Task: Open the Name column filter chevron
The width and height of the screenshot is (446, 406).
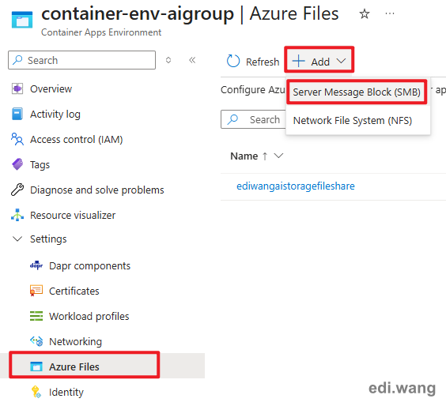Action: click(278, 156)
